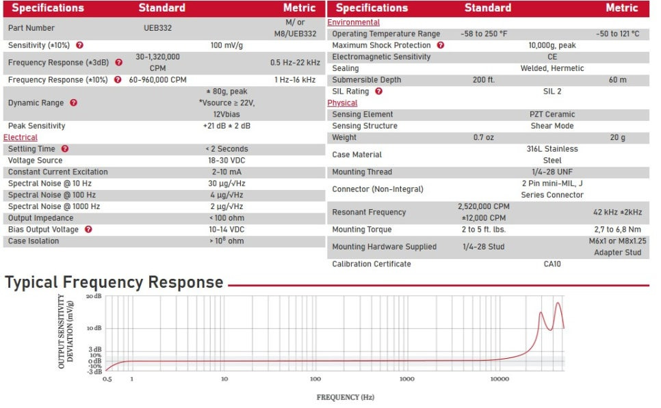661x408 pixels.
Task: Click help icon beside Frequency Response (±10%)
Action: tap(118, 79)
